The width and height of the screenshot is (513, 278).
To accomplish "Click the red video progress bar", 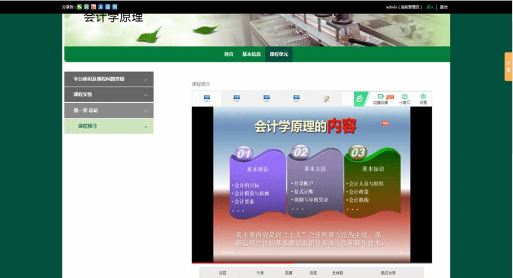I will click(243, 263).
